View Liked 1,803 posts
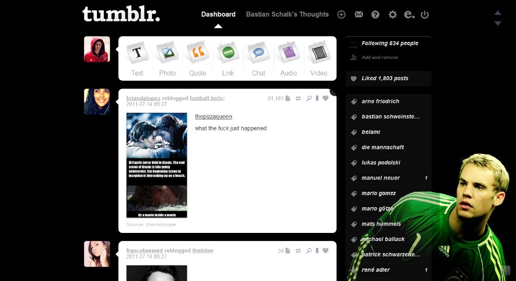Viewport: 516px width, 281px height. click(388, 78)
